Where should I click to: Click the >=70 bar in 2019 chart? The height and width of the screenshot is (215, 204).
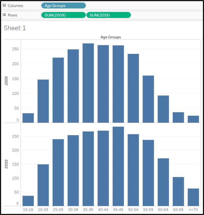[x=193, y=197]
